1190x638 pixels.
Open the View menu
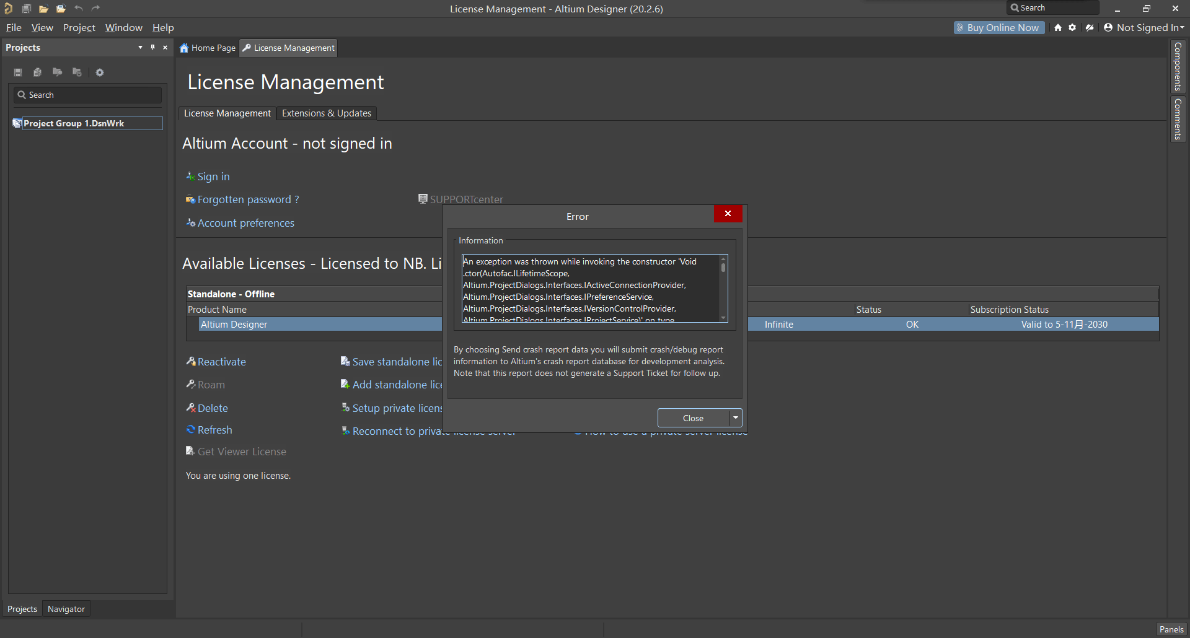[x=42, y=27]
